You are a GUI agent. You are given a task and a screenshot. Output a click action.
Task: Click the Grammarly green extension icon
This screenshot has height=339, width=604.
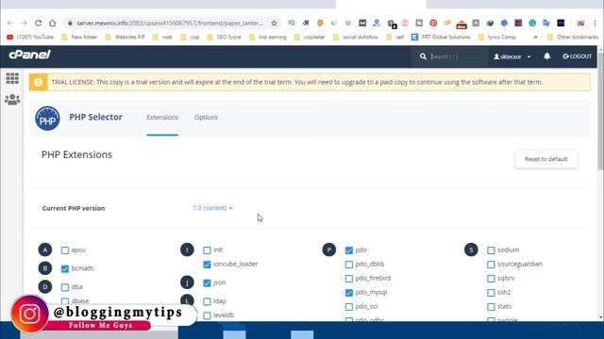(532, 23)
